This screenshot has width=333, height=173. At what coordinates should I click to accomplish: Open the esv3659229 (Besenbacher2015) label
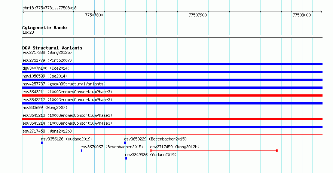pos(155,139)
